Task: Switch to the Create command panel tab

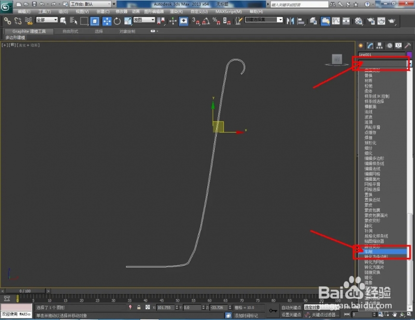Action: [360, 46]
